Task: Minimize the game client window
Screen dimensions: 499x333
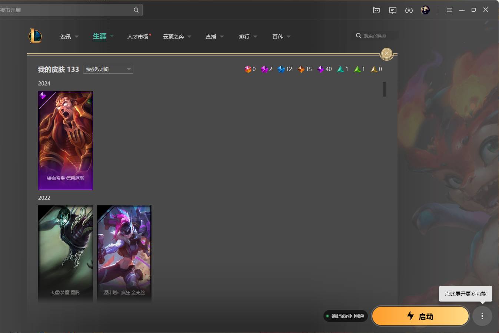Action: point(462,10)
